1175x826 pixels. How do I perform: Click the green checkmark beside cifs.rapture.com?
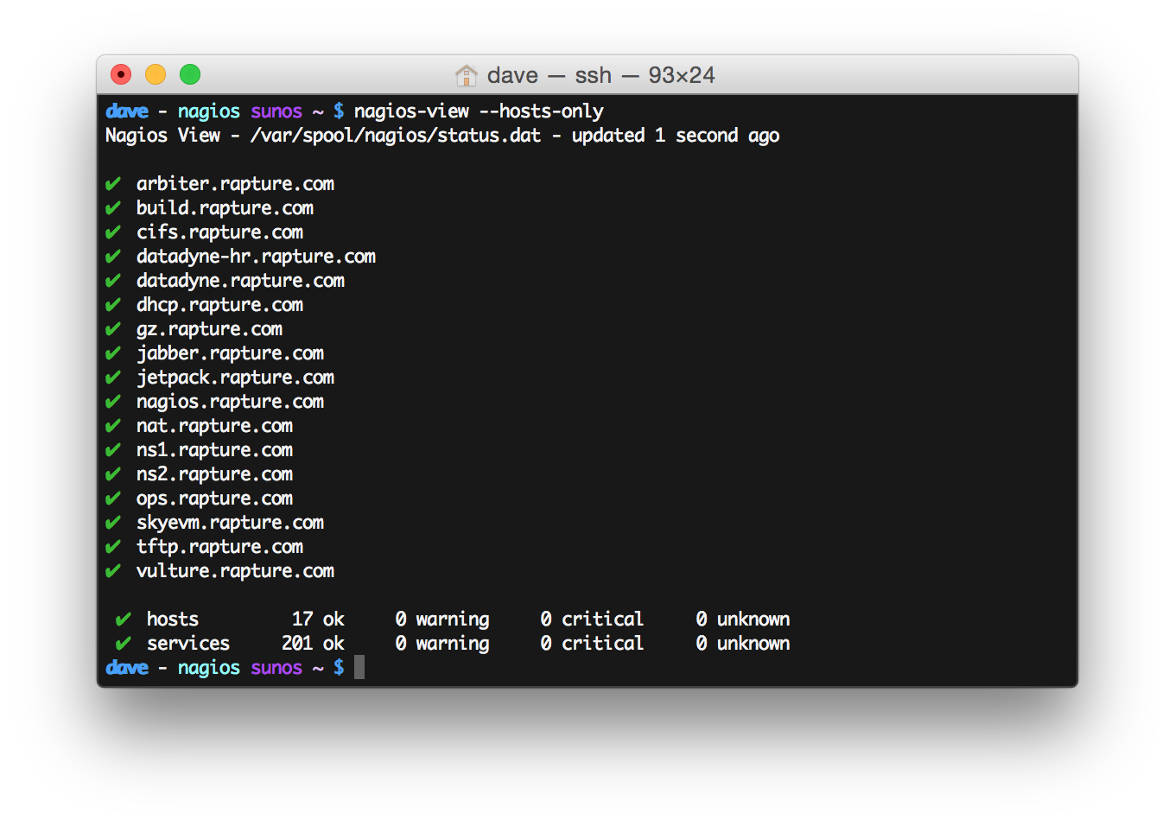tap(113, 232)
